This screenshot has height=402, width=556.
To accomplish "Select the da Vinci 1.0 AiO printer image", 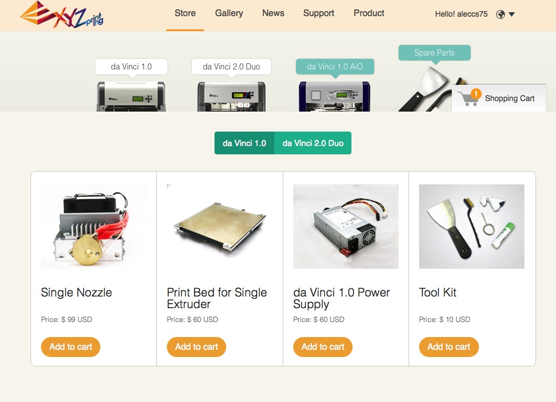I will pos(334,97).
